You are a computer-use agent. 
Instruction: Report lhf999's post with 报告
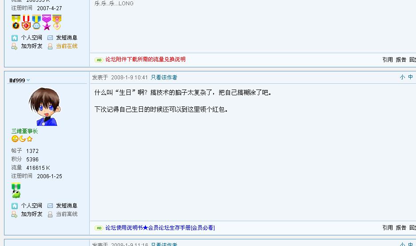click(x=401, y=228)
